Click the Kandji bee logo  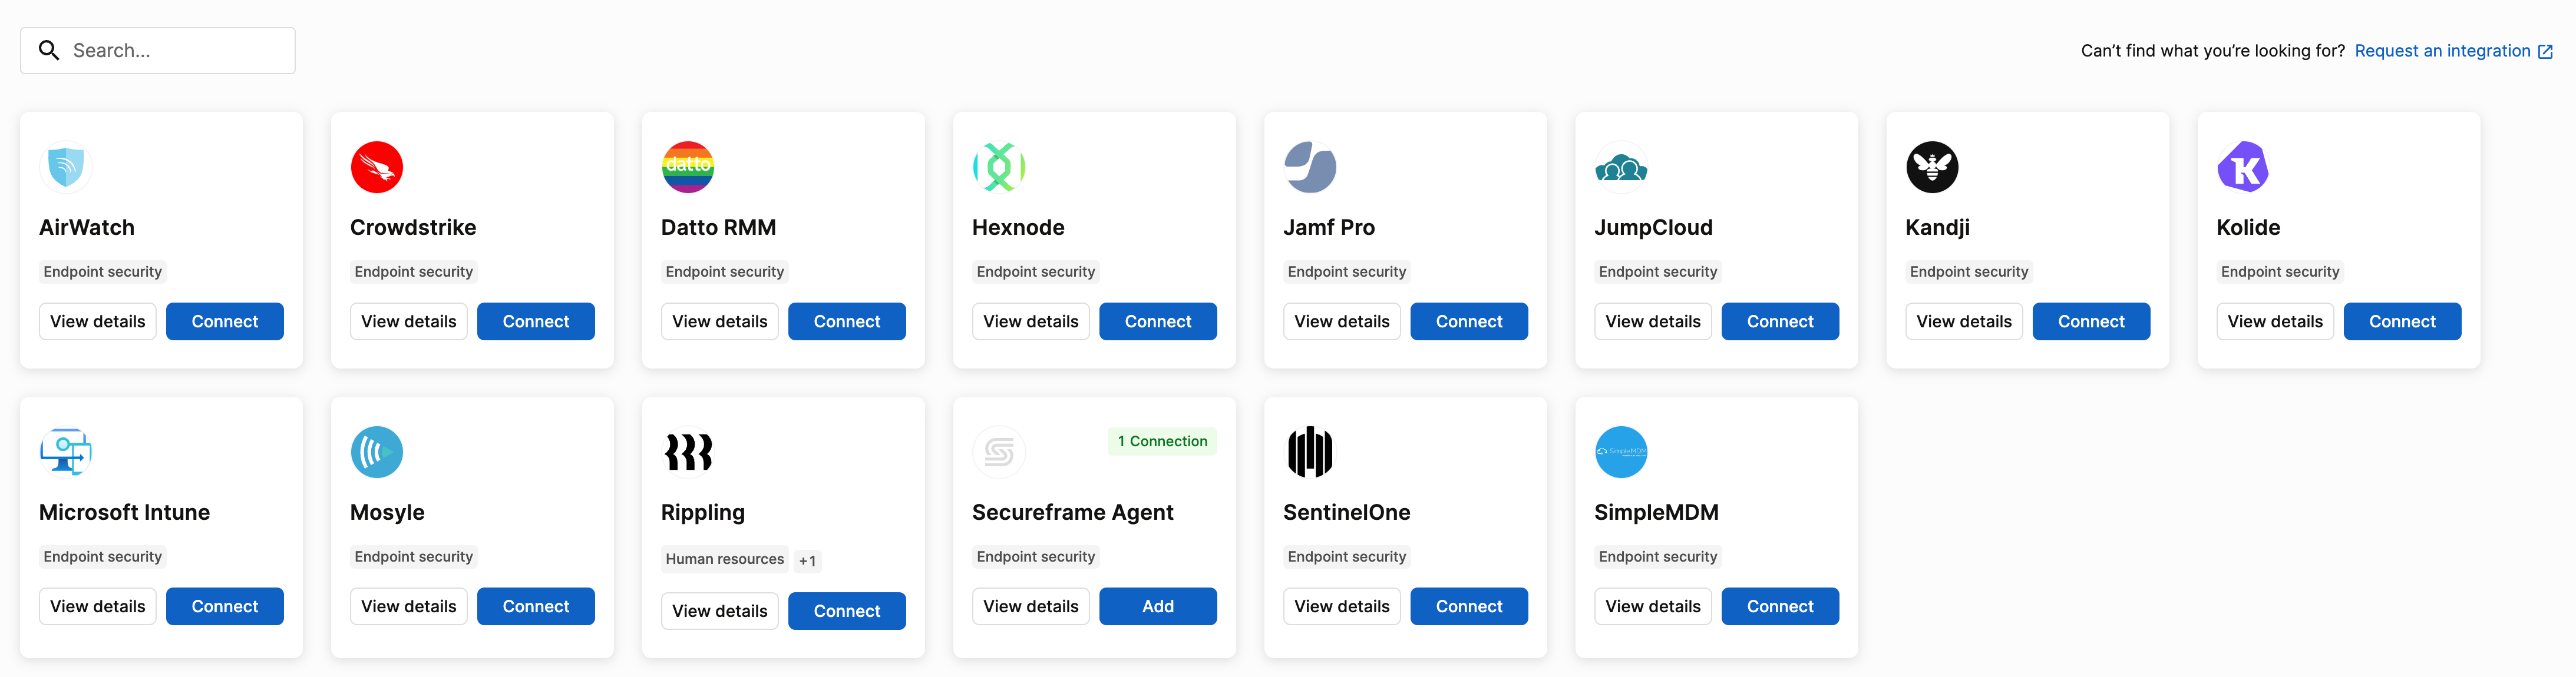(1932, 167)
